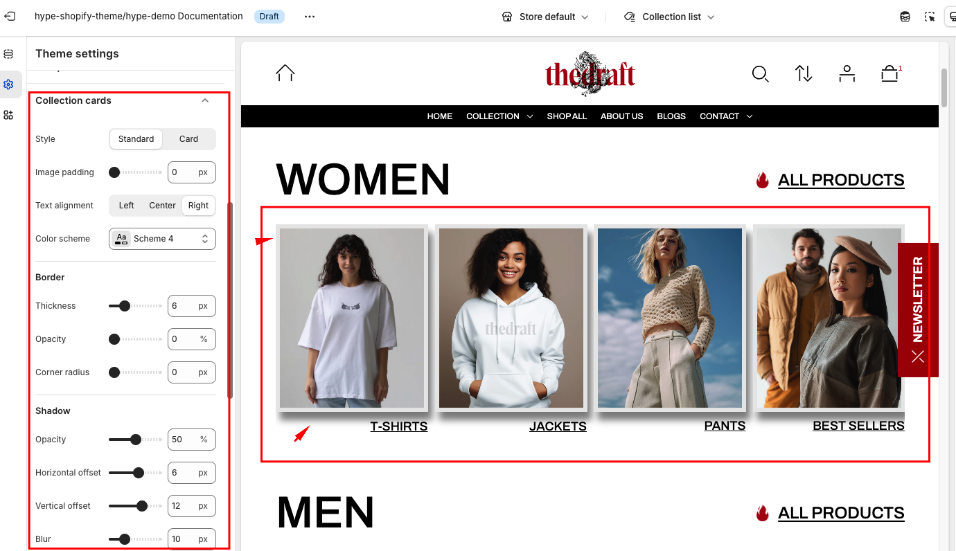This screenshot has height=551, width=956.
Task: Click the home icon in store header
Action: pyautogui.click(x=285, y=73)
